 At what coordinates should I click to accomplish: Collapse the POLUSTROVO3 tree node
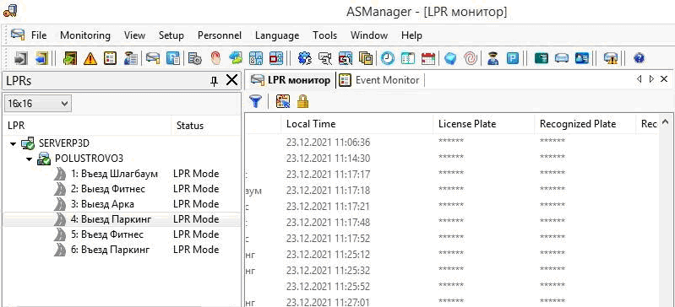point(30,159)
